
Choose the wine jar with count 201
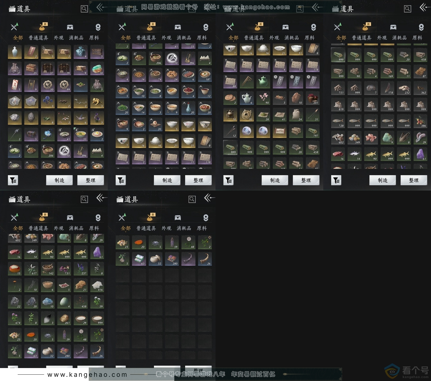coord(313,98)
